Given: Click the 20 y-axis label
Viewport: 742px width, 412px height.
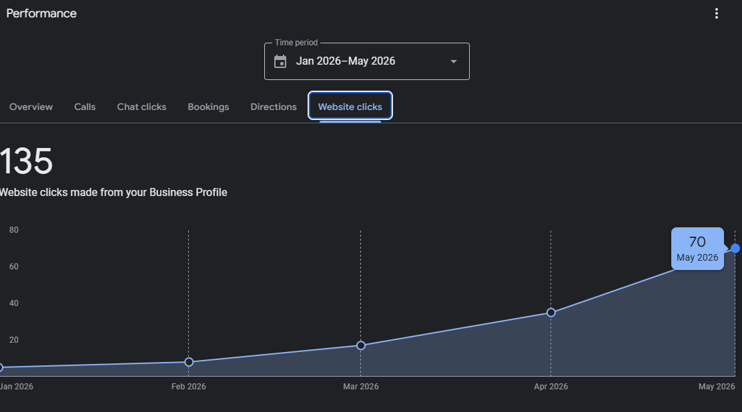Looking at the screenshot, I should pos(14,340).
